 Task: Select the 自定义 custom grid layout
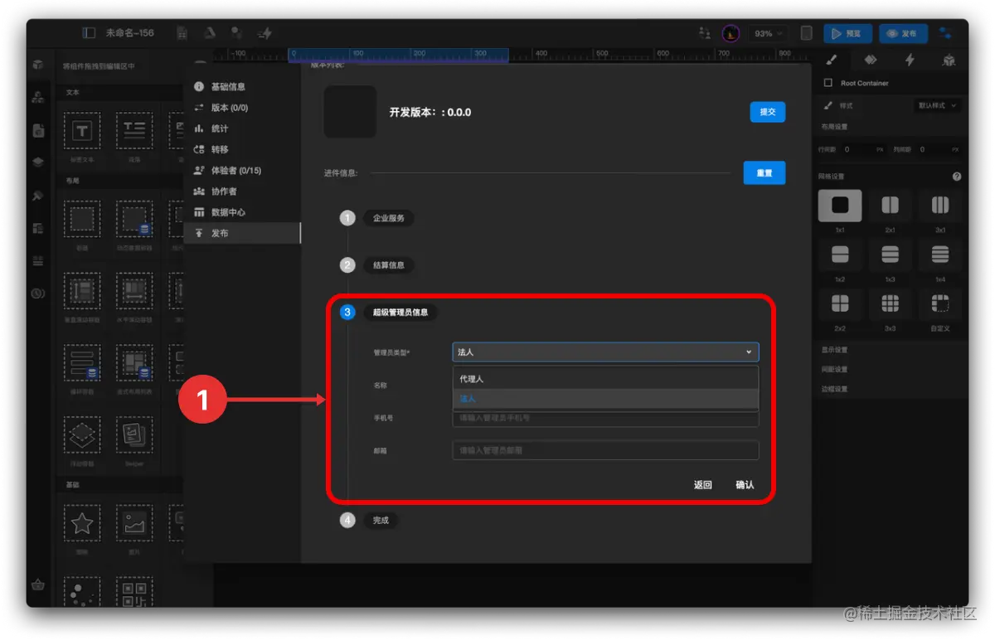click(x=939, y=304)
